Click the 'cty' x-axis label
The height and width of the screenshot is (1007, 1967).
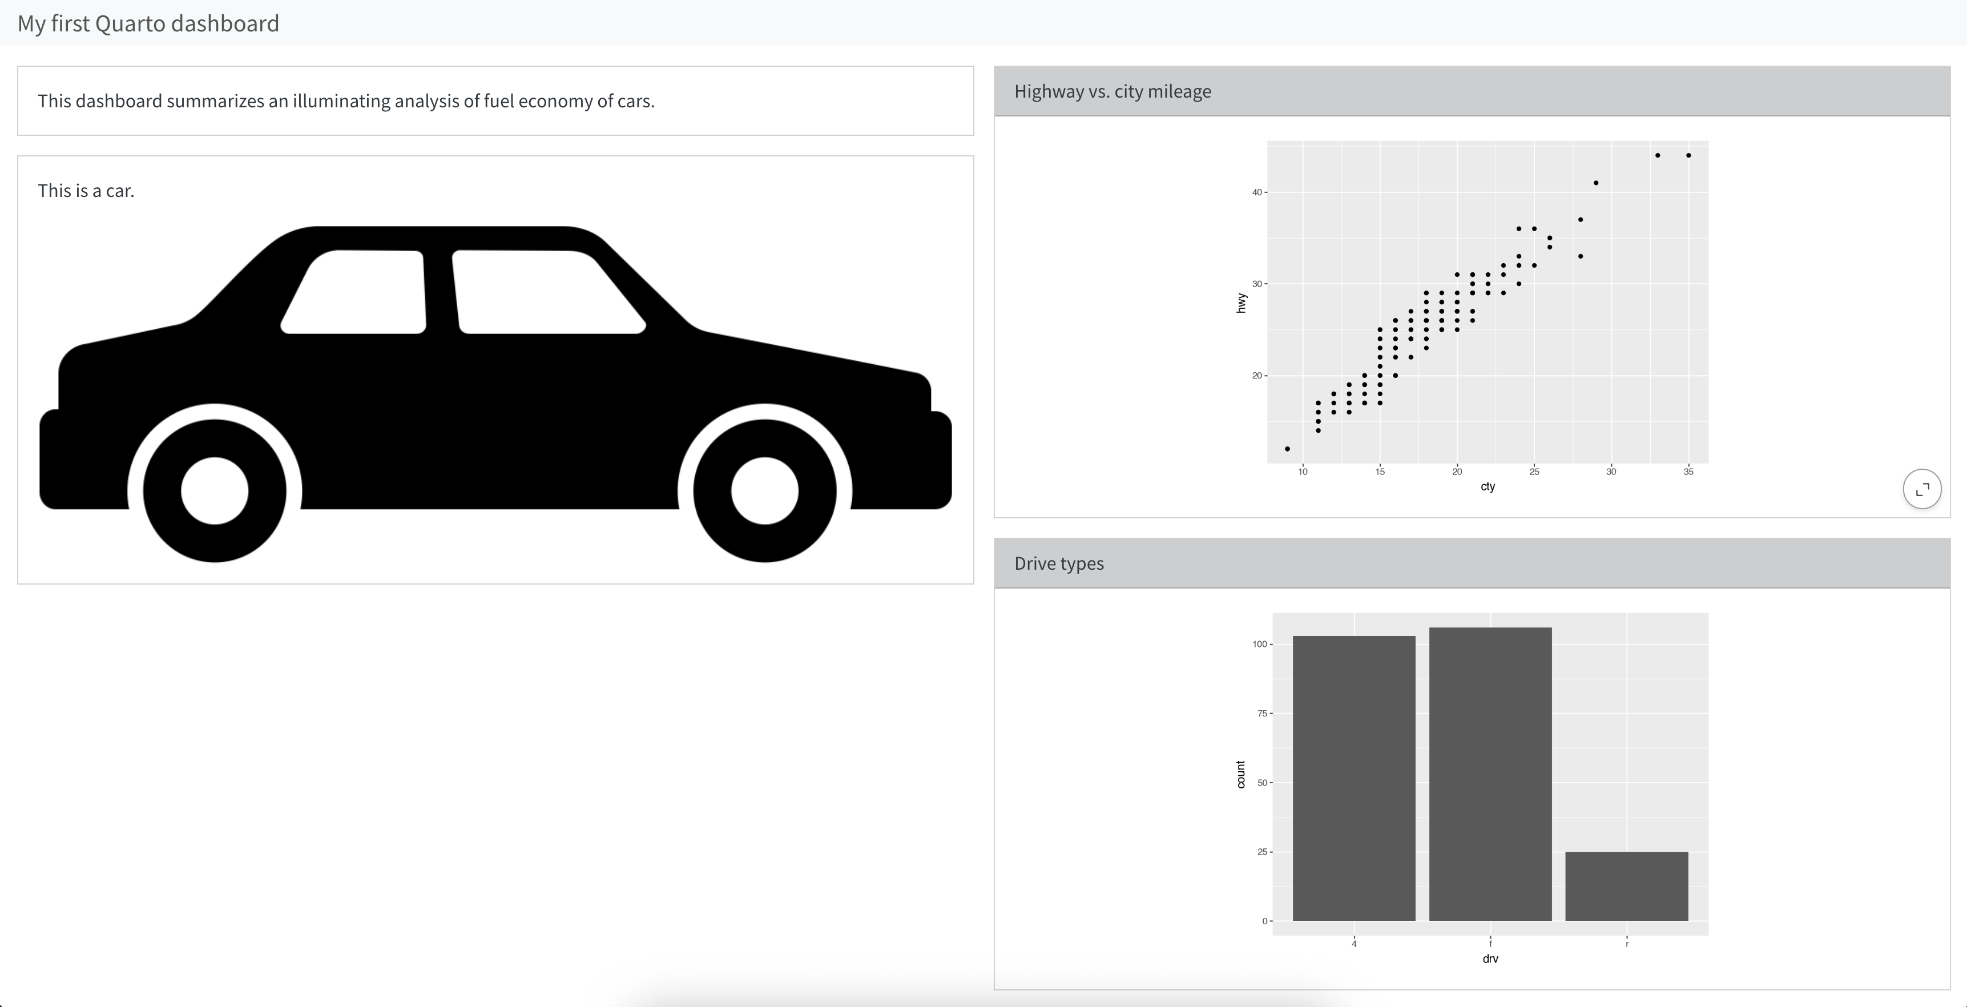[x=1488, y=487]
